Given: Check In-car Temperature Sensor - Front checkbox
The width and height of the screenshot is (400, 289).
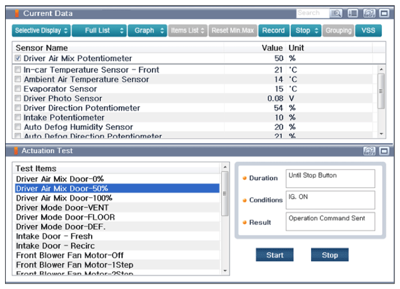Looking at the screenshot, I should coord(17,69).
